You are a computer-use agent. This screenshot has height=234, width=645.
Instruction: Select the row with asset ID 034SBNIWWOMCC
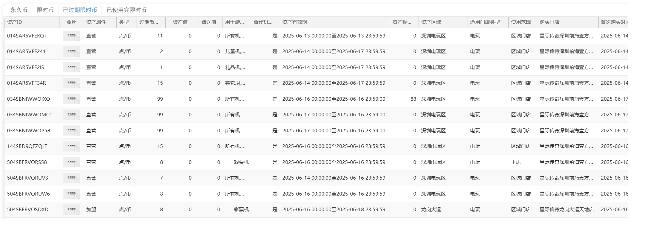(x=30, y=115)
